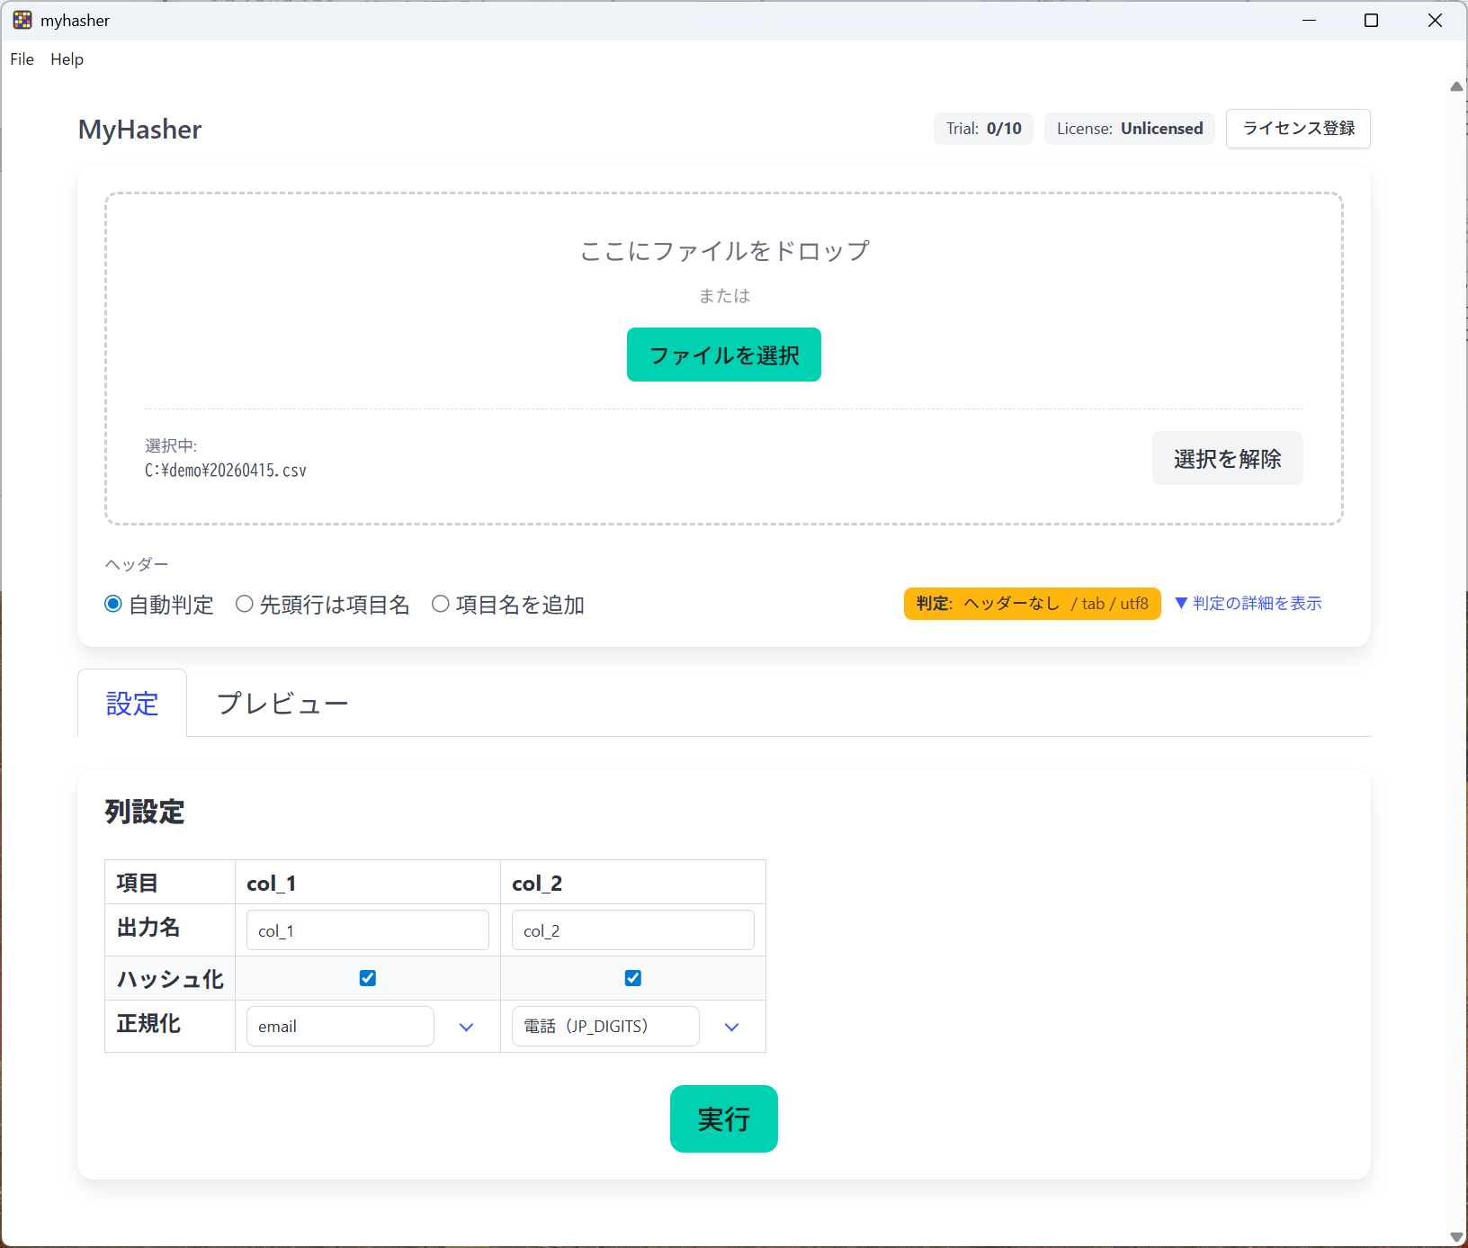Clear selection with 選択を解除 button
This screenshot has width=1468, height=1248.
click(1228, 459)
